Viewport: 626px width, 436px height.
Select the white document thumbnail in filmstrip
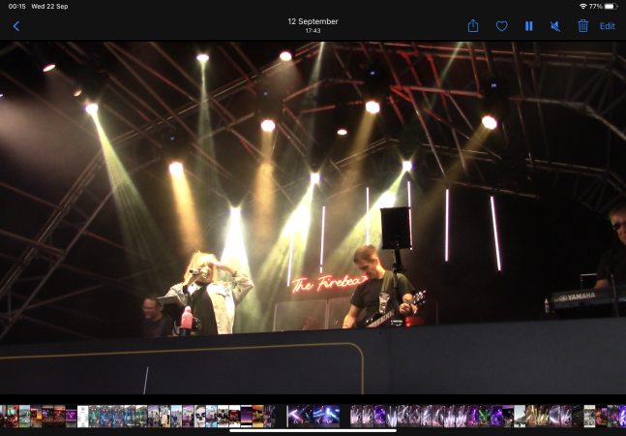click(x=82, y=416)
